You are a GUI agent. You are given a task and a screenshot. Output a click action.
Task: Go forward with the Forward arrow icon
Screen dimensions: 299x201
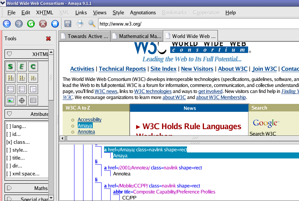pos(19,24)
